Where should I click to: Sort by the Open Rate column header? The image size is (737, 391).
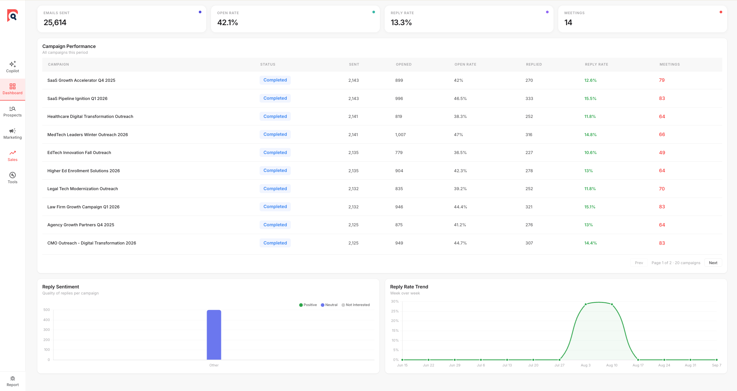pos(465,64)
